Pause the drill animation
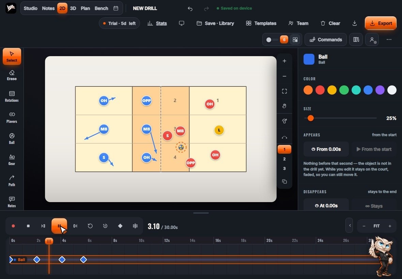 (59, 226)
